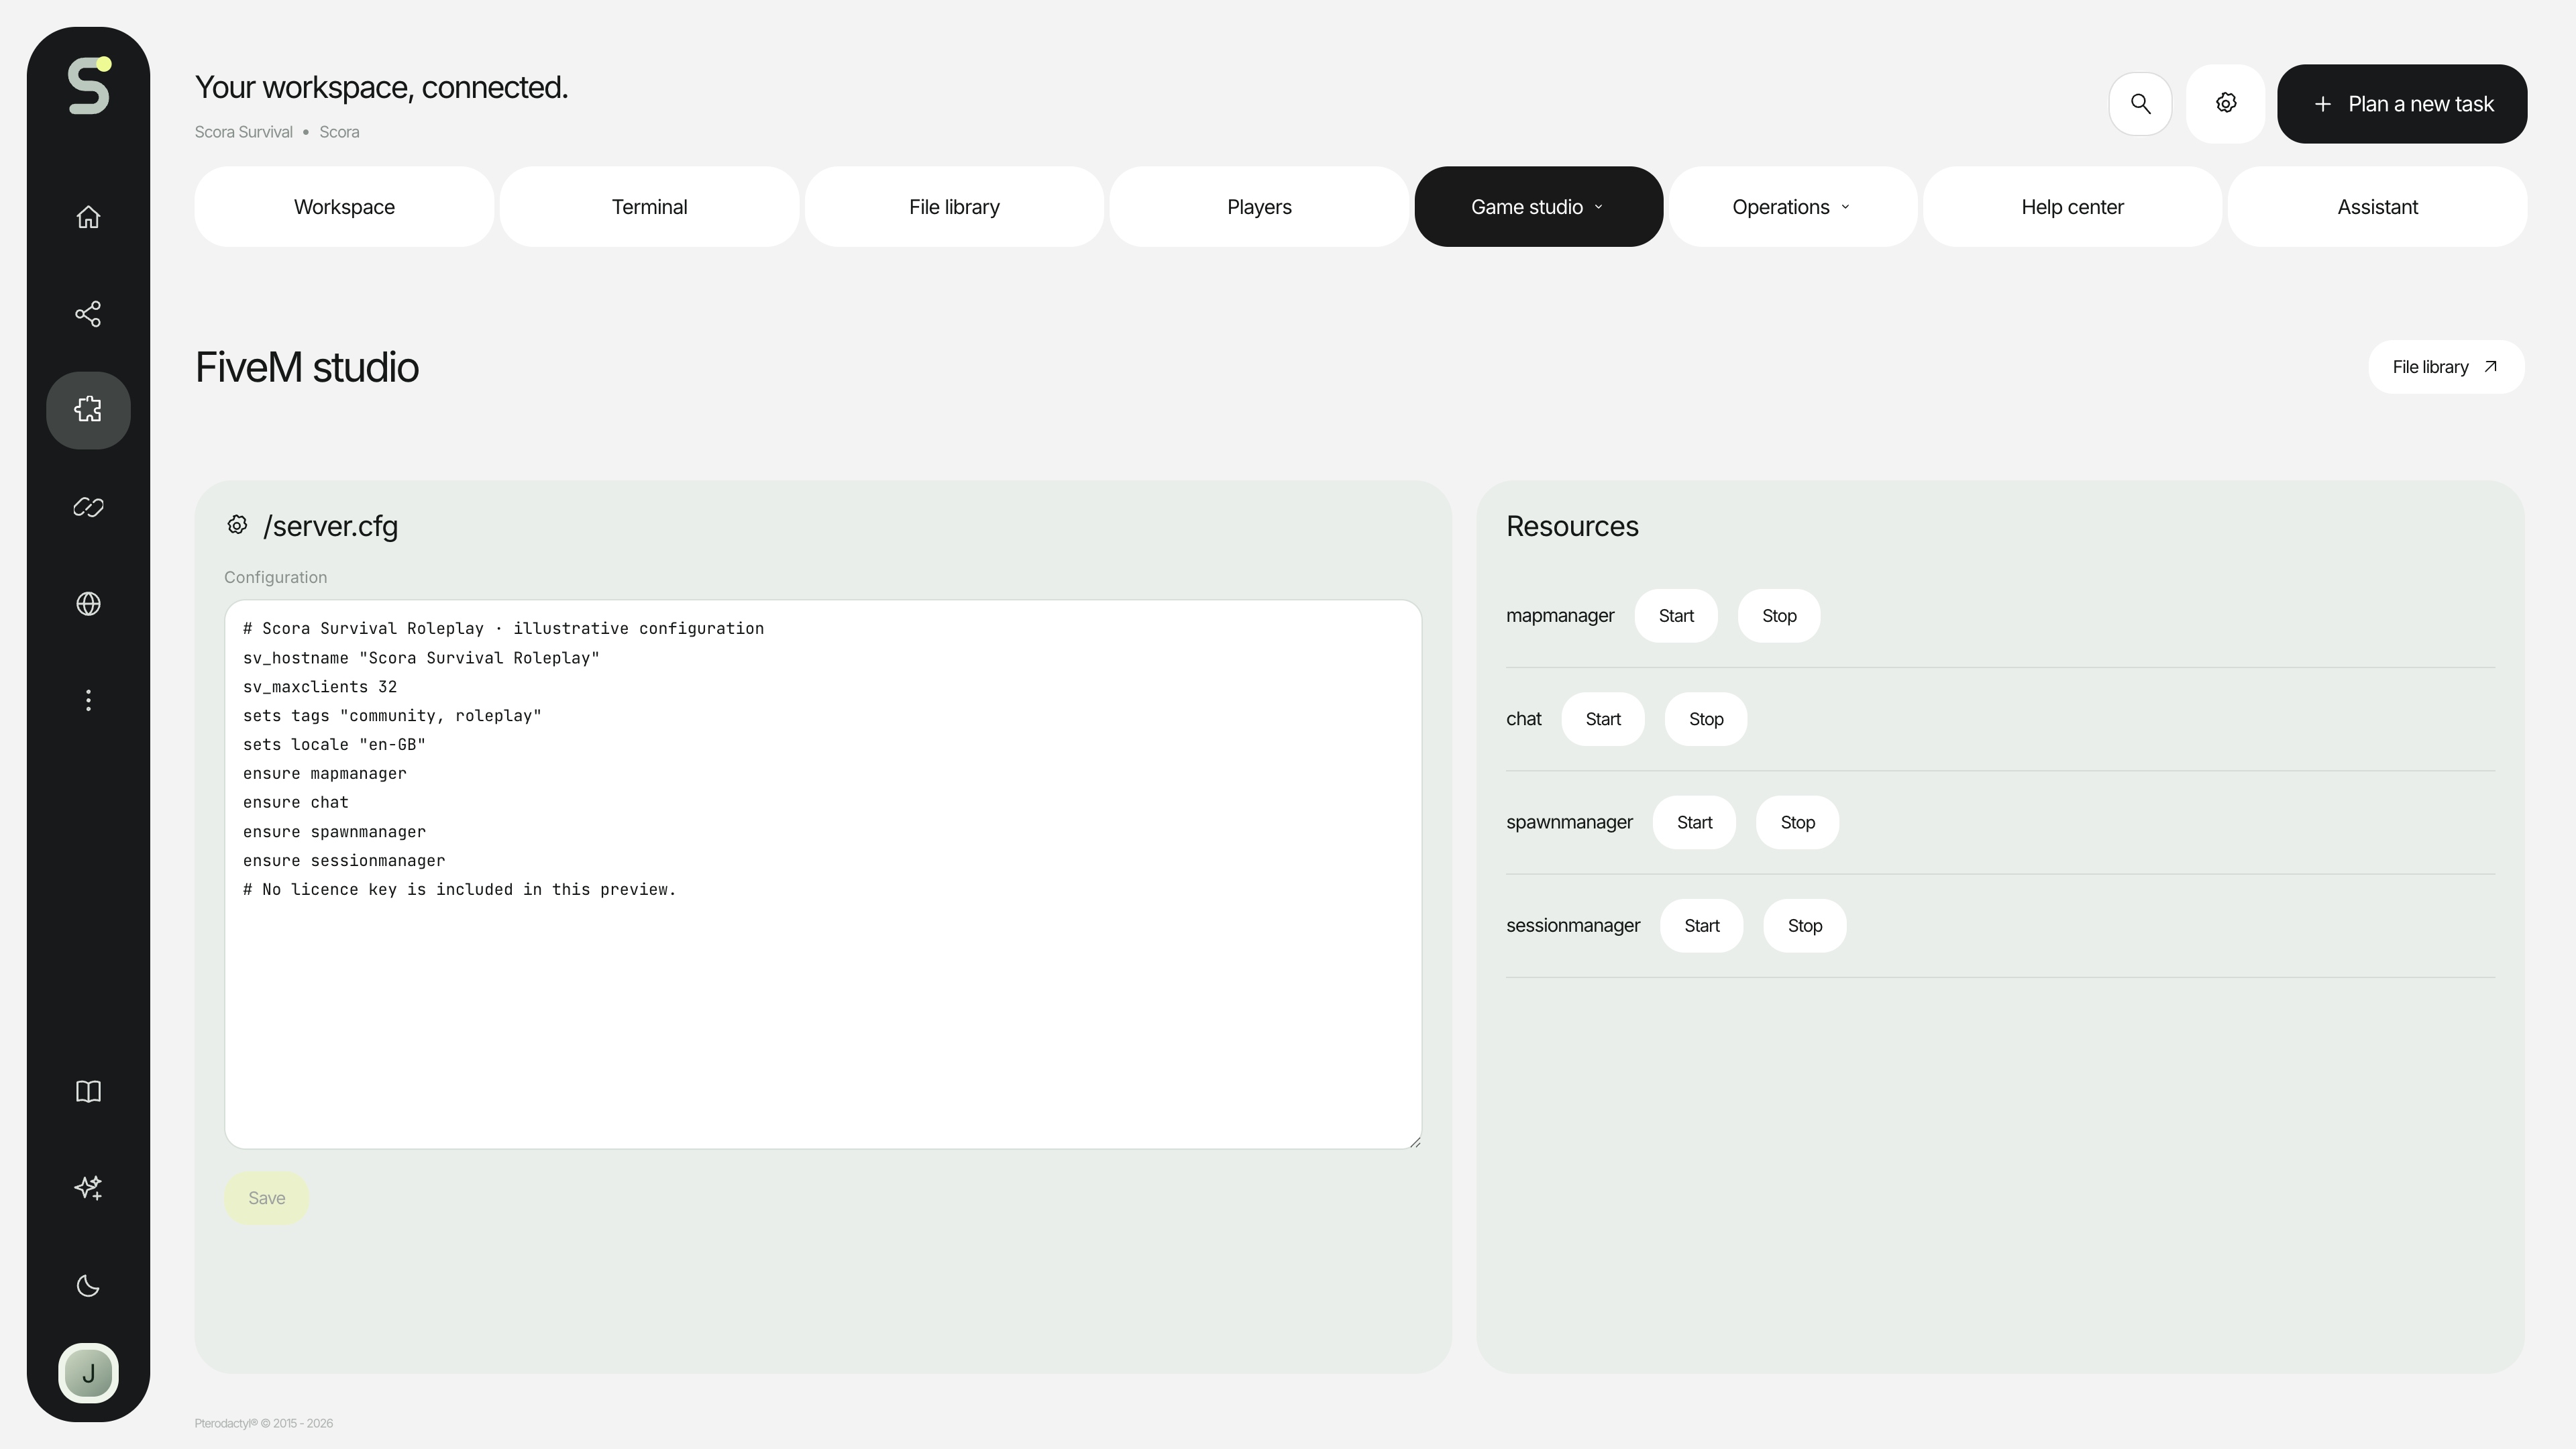Stop the spawnmanager resource

[x=1797, y=822]
